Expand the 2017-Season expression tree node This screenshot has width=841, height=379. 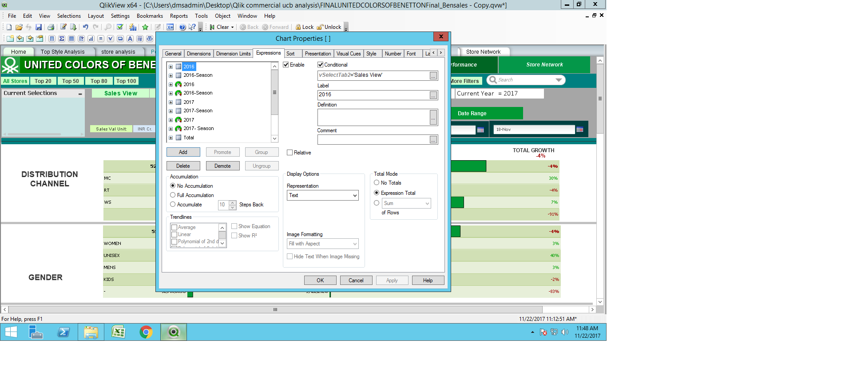(171, 111)
